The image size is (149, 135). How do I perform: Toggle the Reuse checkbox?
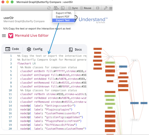[x=81, y=8]
